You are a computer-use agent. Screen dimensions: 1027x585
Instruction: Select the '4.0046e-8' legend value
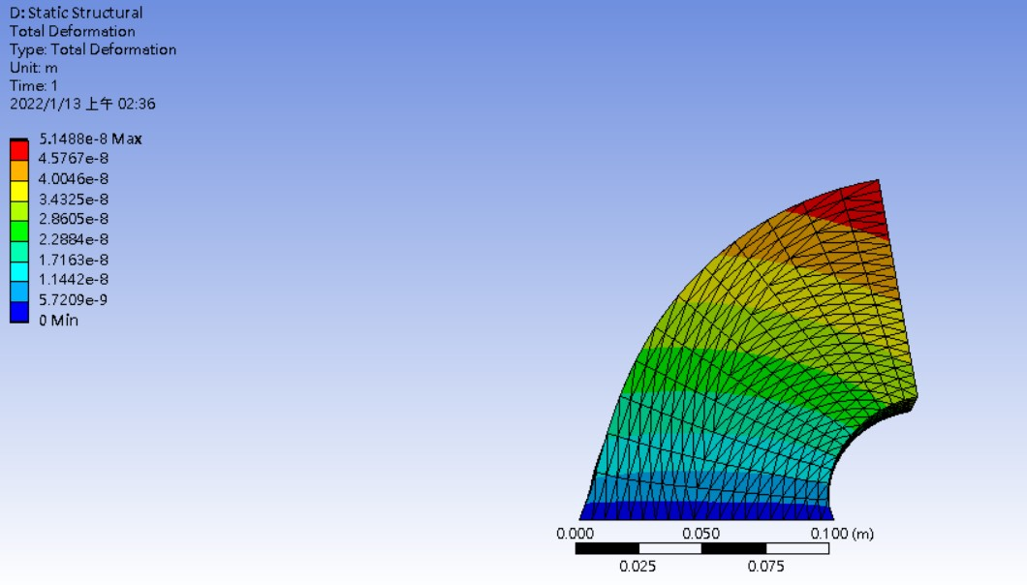pos(74,179)
